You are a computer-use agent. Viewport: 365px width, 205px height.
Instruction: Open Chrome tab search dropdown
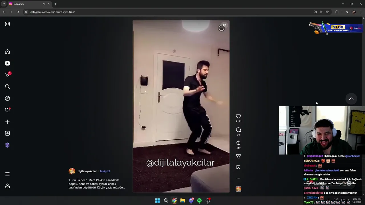point(4,4)
